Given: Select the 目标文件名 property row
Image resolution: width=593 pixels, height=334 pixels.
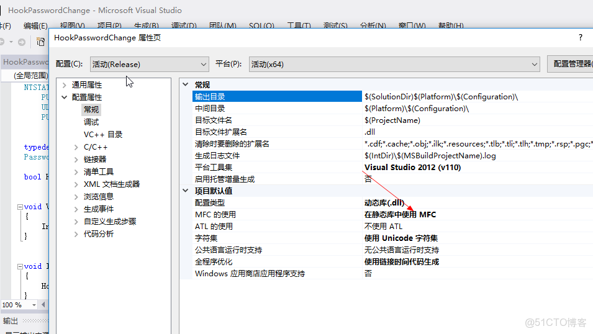Looking at the screenshot, I should coord(392,120).
